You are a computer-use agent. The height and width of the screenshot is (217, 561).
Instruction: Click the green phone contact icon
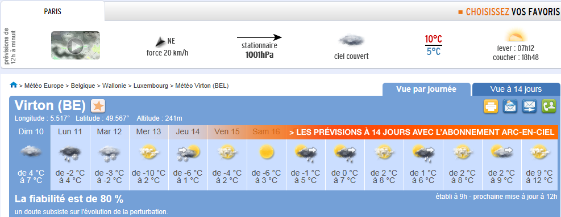point(549,107)
